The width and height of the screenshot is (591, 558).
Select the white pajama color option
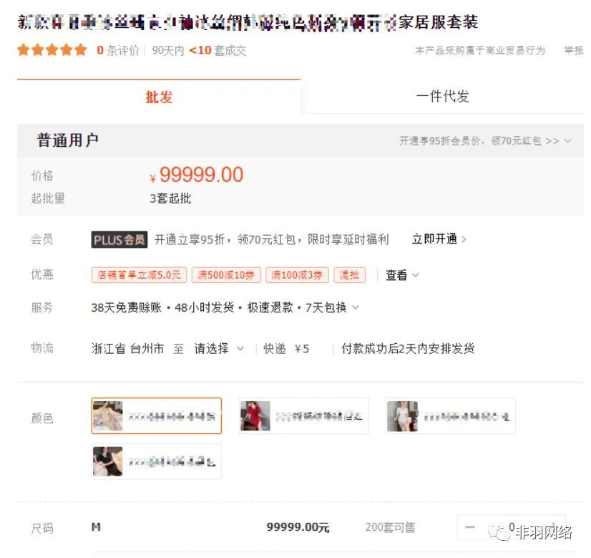click(x=450, y=416)
